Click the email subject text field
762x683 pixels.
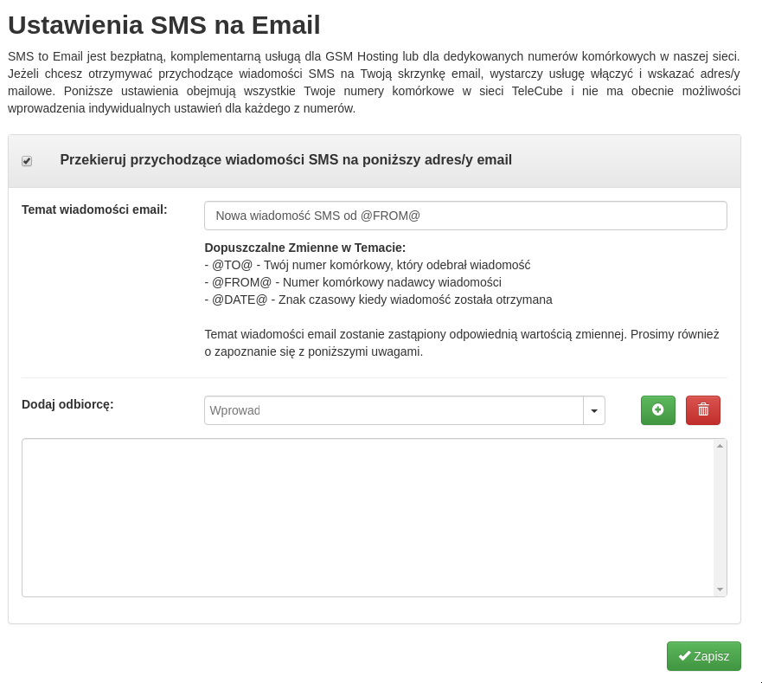pos(465,216)
